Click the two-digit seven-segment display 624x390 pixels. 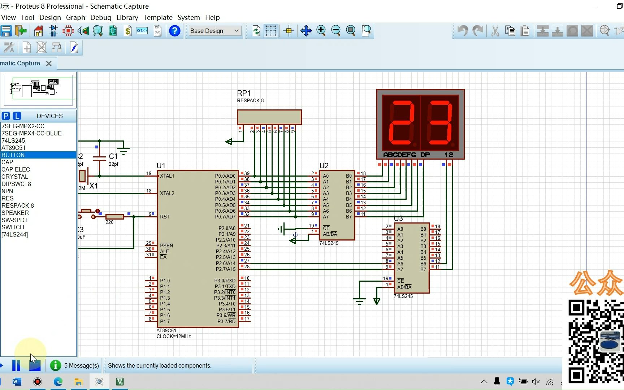[x=420, y=124]
